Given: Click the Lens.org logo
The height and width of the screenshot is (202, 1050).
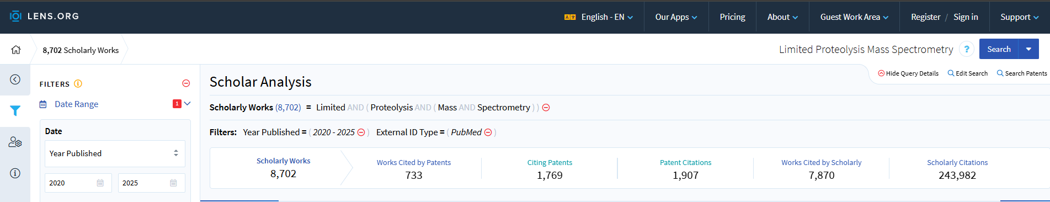Looking at the screenshot, I should click(x=45, y=16).
